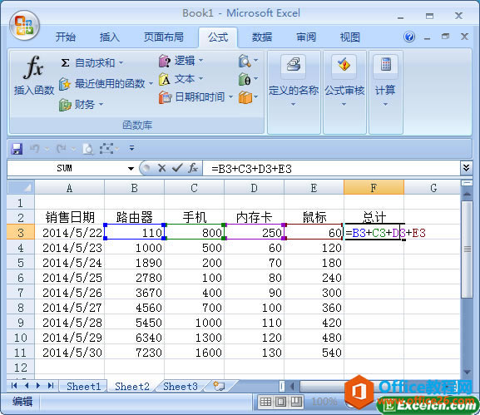Click horizontal scrollbar left arrow

pos(292,386)
